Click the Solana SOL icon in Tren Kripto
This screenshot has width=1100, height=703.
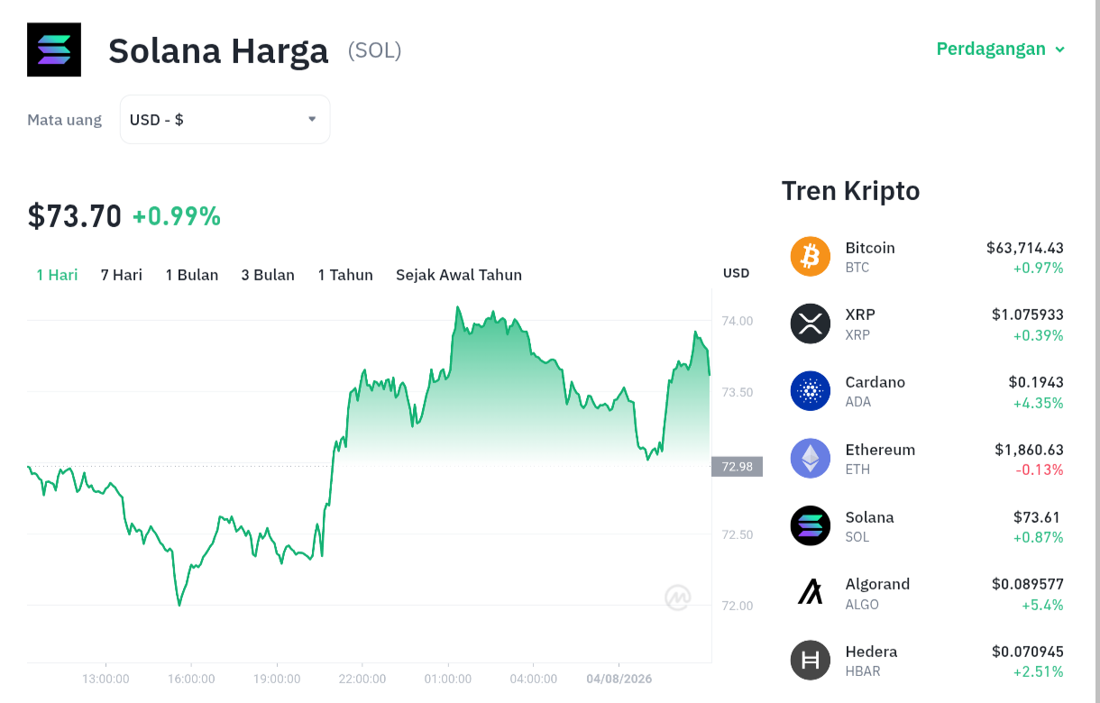tap(811, 525)
